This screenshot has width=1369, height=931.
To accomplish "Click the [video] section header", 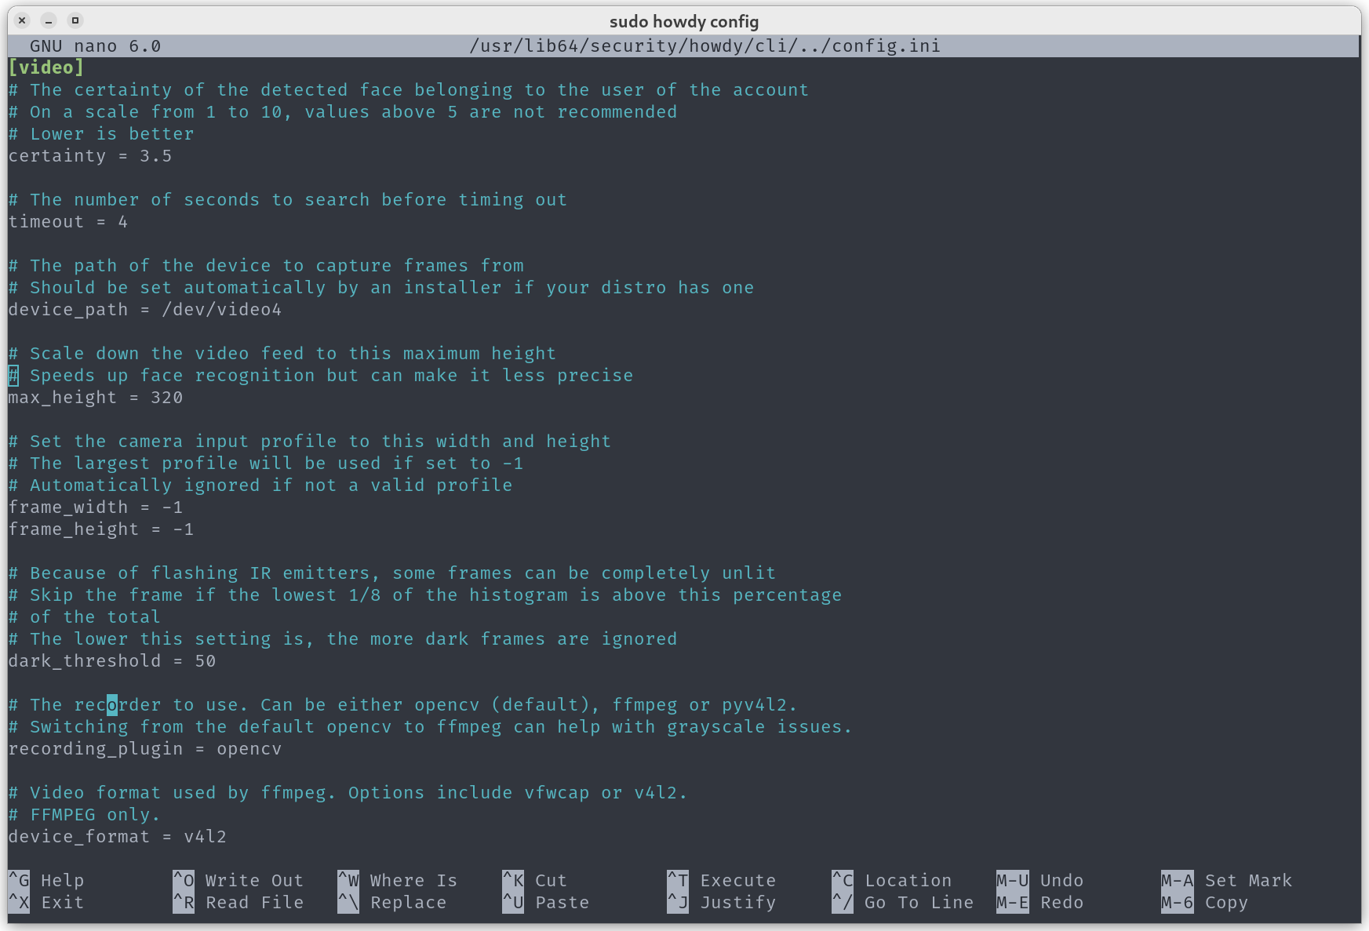I will (46, 67).
